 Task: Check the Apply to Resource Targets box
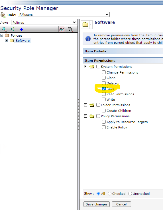(x=104, y=122)
